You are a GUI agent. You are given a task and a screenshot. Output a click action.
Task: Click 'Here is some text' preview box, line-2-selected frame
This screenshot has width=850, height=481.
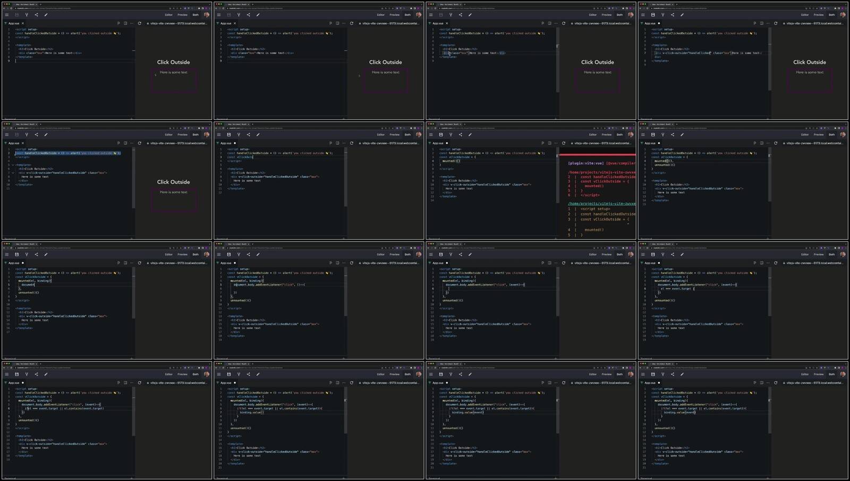(x=174, y=200)
